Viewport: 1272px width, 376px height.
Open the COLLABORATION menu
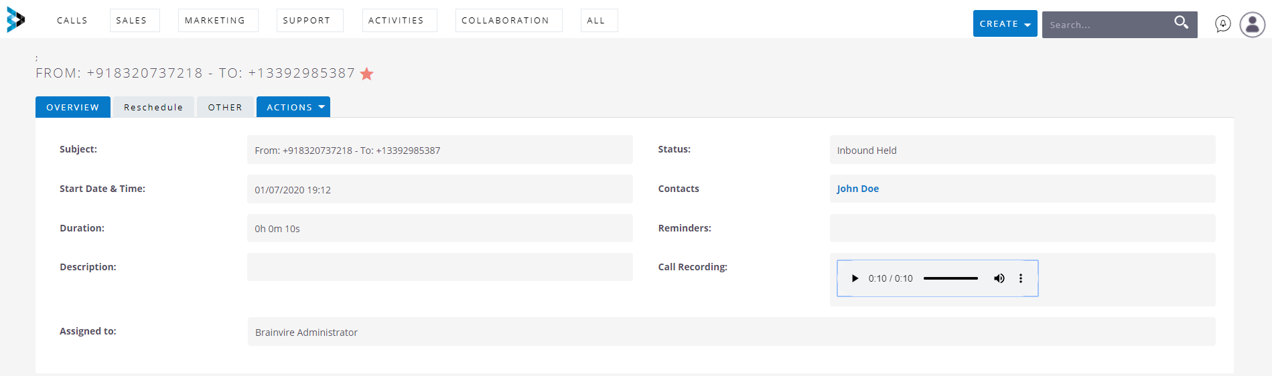tap(508, 21)
